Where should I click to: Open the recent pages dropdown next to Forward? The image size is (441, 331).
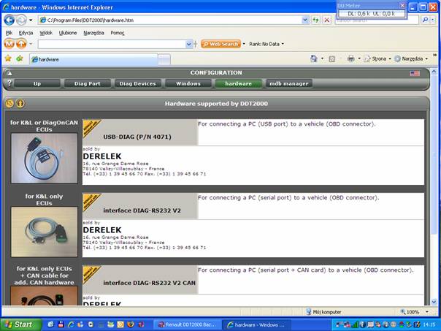[31, 20]
